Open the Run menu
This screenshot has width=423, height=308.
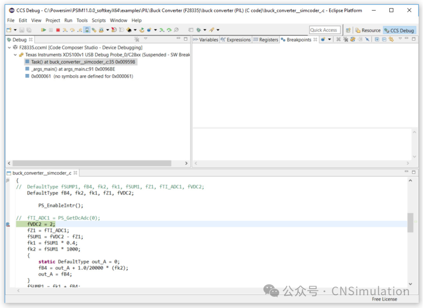click(x=68, y=20)
